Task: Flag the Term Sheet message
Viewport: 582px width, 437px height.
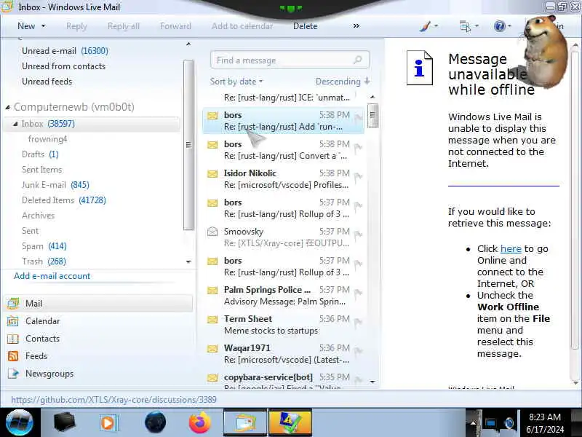Action: coord(358,323)
